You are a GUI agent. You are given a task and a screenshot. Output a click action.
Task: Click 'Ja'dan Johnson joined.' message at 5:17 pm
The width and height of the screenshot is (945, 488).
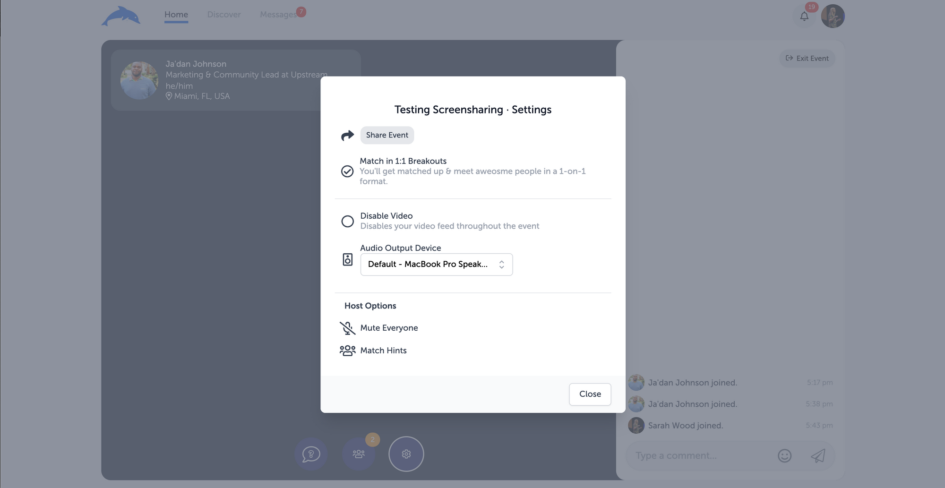(692, 383)
